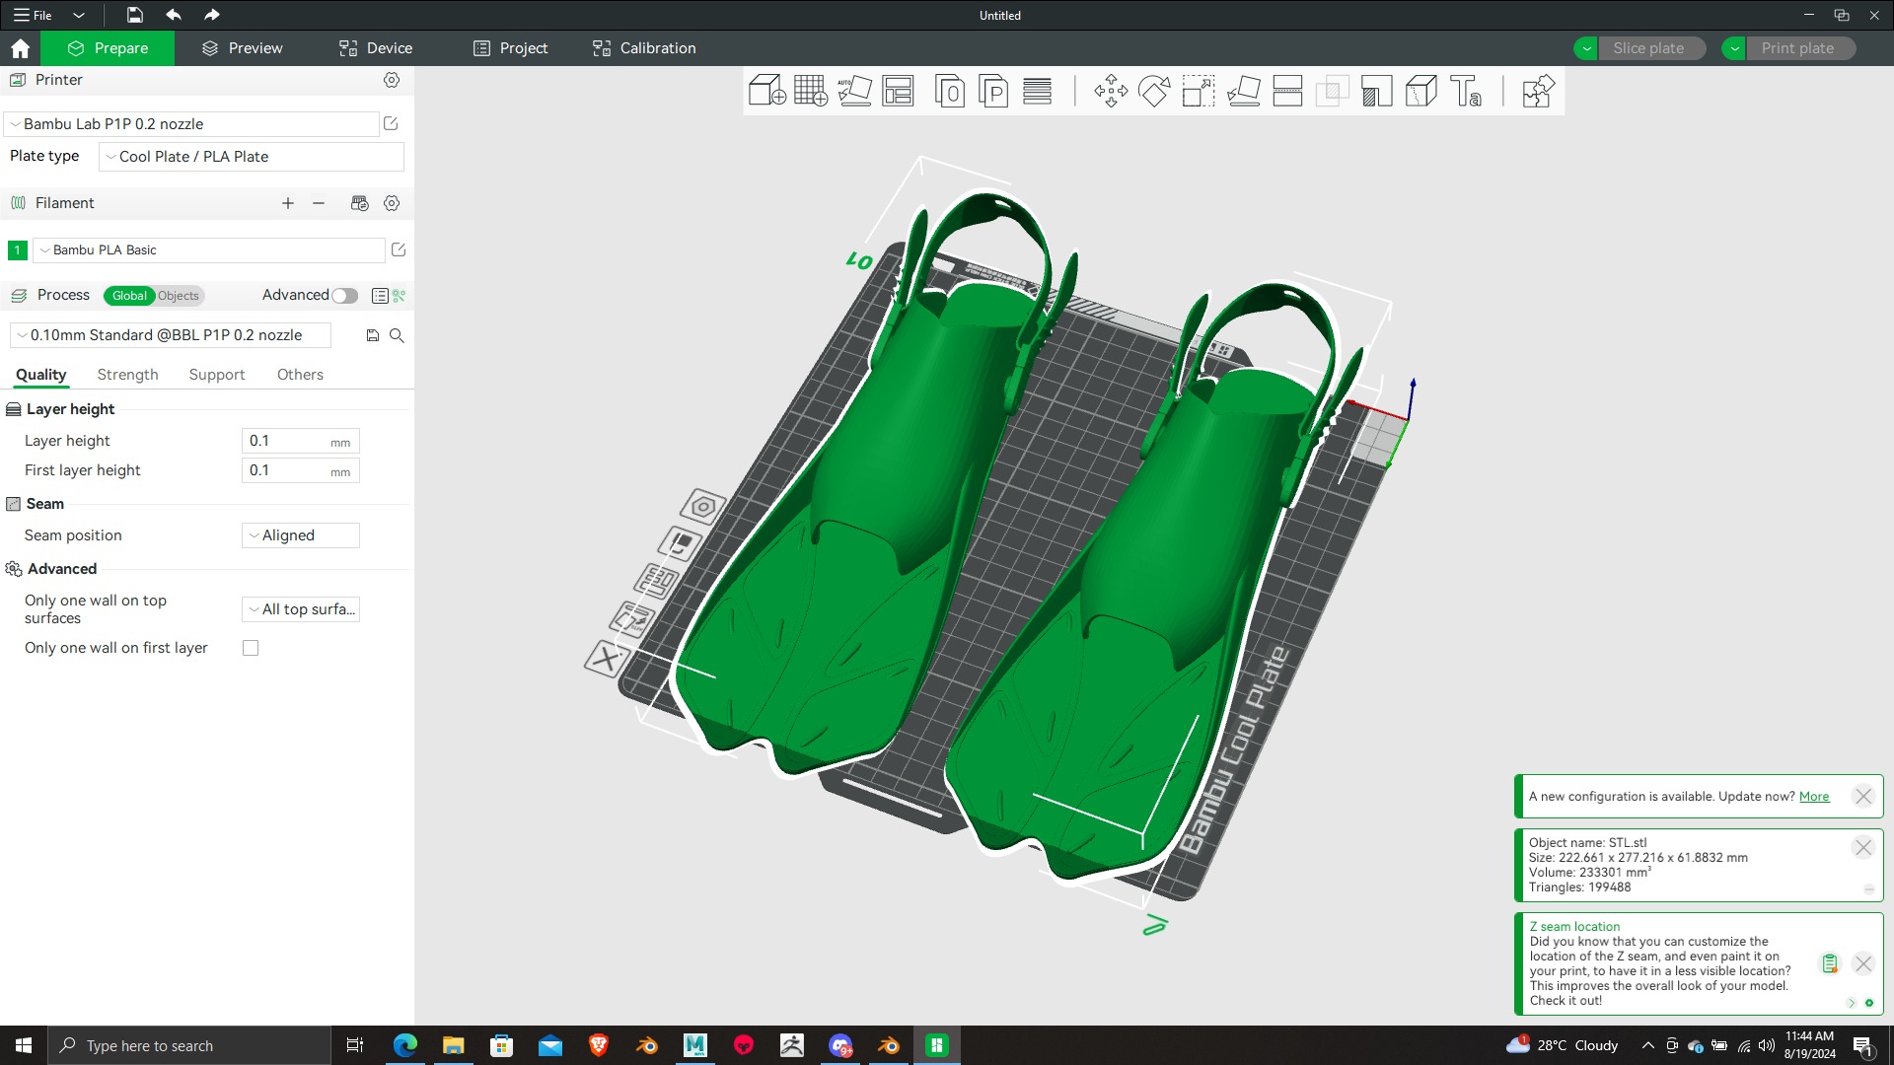Click the Undo arrow
The height and width of the screenshot is (1065, 1894).
click(x=174, y=15)
